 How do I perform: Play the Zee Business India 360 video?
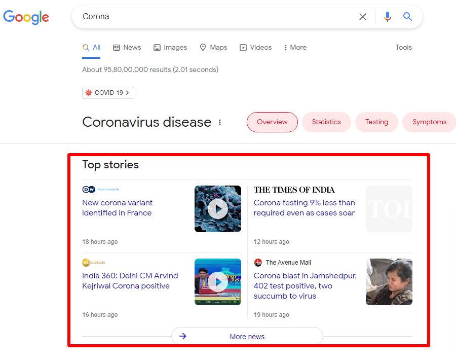(218, 282)
